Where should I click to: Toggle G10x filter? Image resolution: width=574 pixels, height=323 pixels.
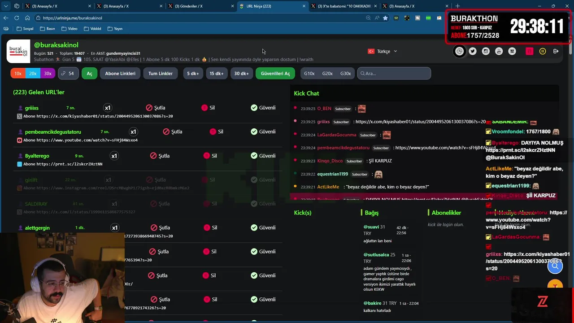pos(309,73)
